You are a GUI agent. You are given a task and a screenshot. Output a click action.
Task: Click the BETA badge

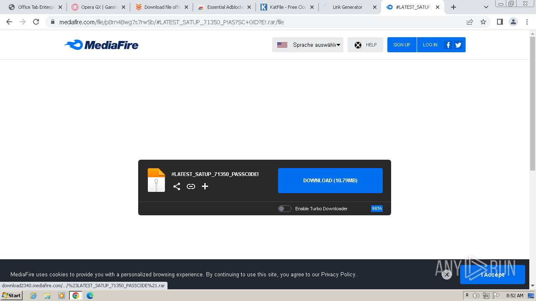[377, 209]
